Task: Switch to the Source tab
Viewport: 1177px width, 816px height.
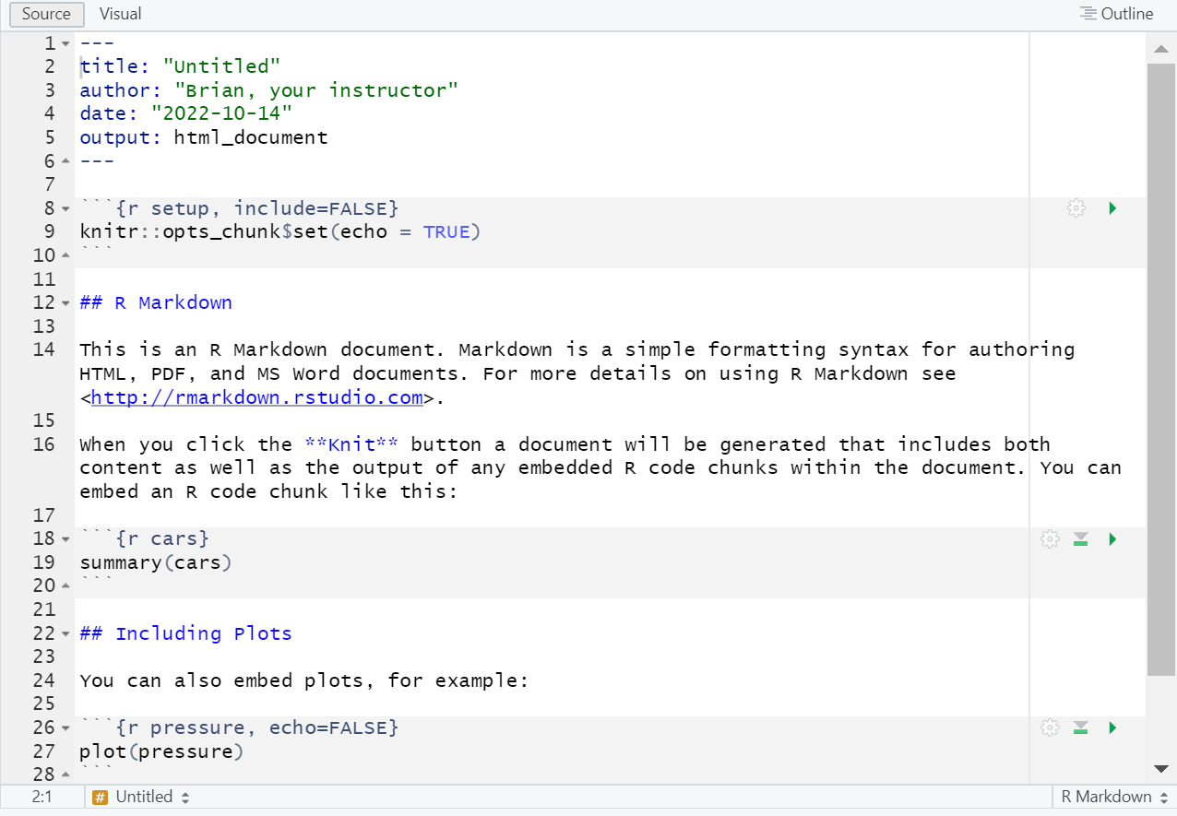Action: click(46, 14)
